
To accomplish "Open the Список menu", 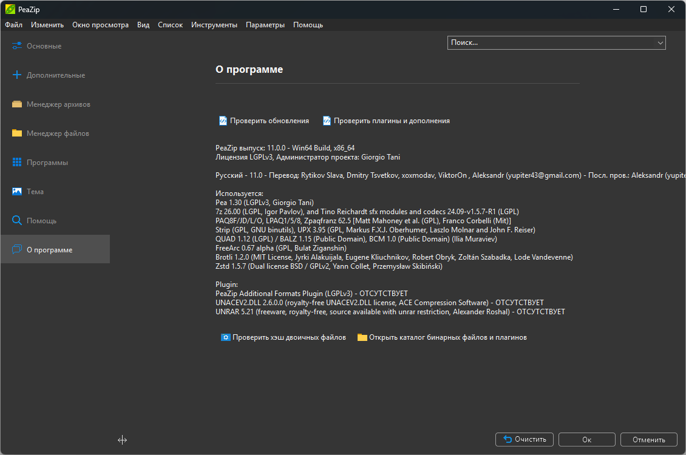I will (x=170, y=25).
